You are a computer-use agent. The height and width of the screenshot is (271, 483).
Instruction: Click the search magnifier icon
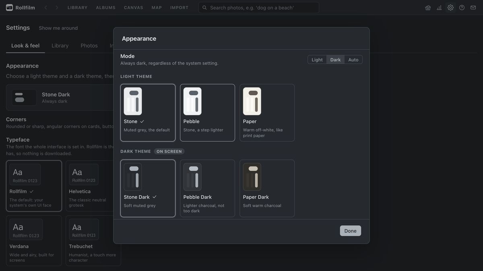(x=204, y=8)
